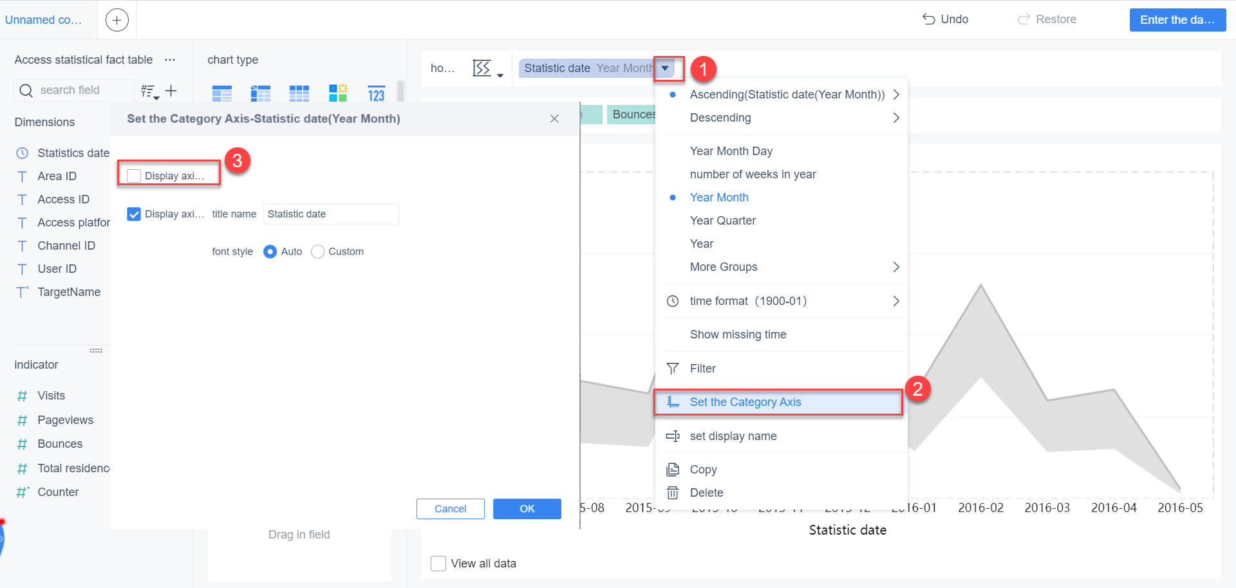This screenshot has width=1236, height=588.
Task: Click the Cancel button in dialog
Action: 451,509
